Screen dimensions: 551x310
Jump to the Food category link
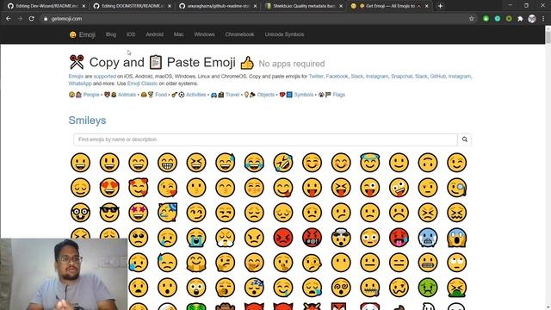tap(161, 95)
